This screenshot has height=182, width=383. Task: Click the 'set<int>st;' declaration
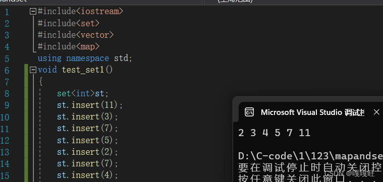point(83,93)
